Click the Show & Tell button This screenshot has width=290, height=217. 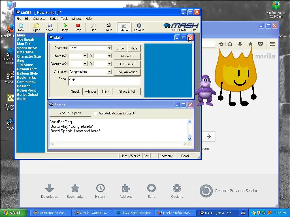[127, 92]
